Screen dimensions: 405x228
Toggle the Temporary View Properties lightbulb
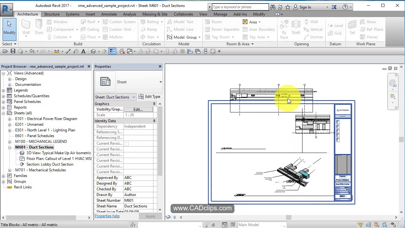tap(174, 218)
